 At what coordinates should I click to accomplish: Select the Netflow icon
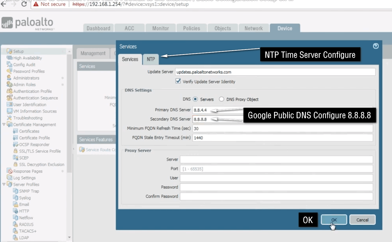pos(16,218)
